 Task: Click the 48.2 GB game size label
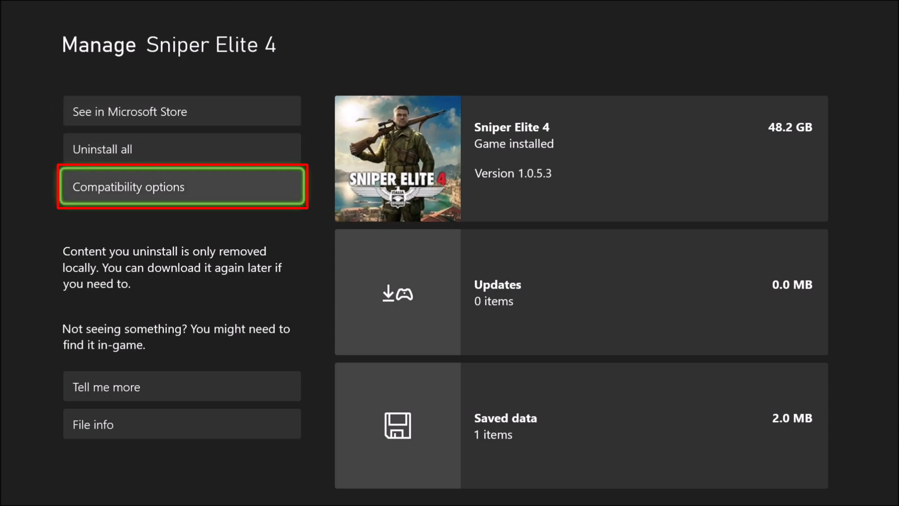[789, 127]
